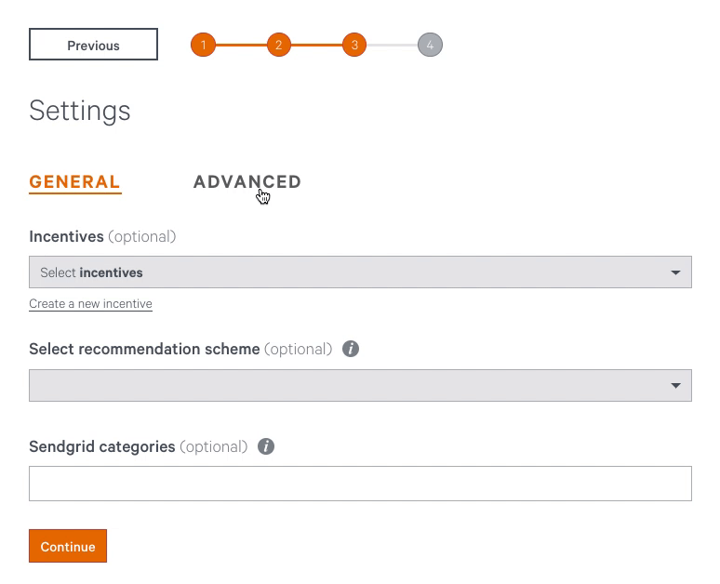Focus the Sendgrid categories text field
This screenshot has height=584, width=720.
pos(360,484)
